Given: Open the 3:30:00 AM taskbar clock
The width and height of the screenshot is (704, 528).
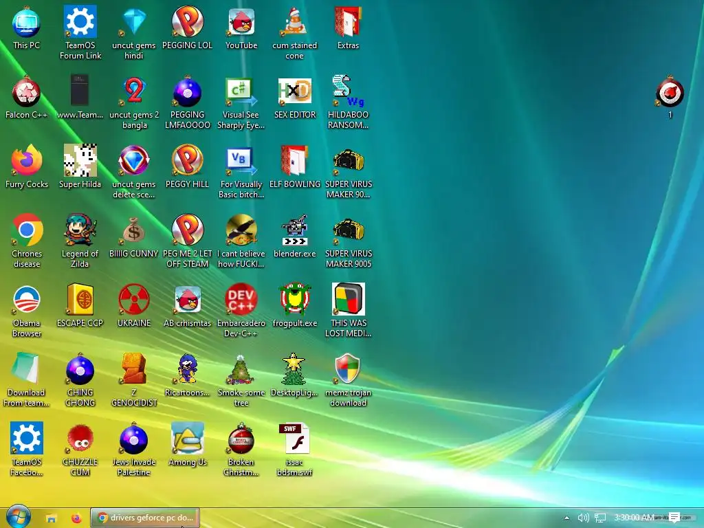Looking at the screenshot, I should point(634,518).
